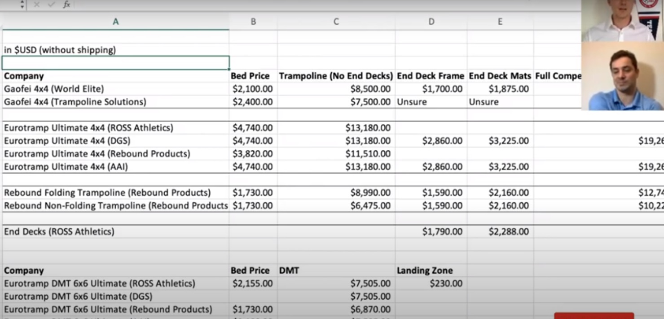664x319 pixels.
Task: Click the top video thumbnail of white-shirt participant
Action: 622,21
